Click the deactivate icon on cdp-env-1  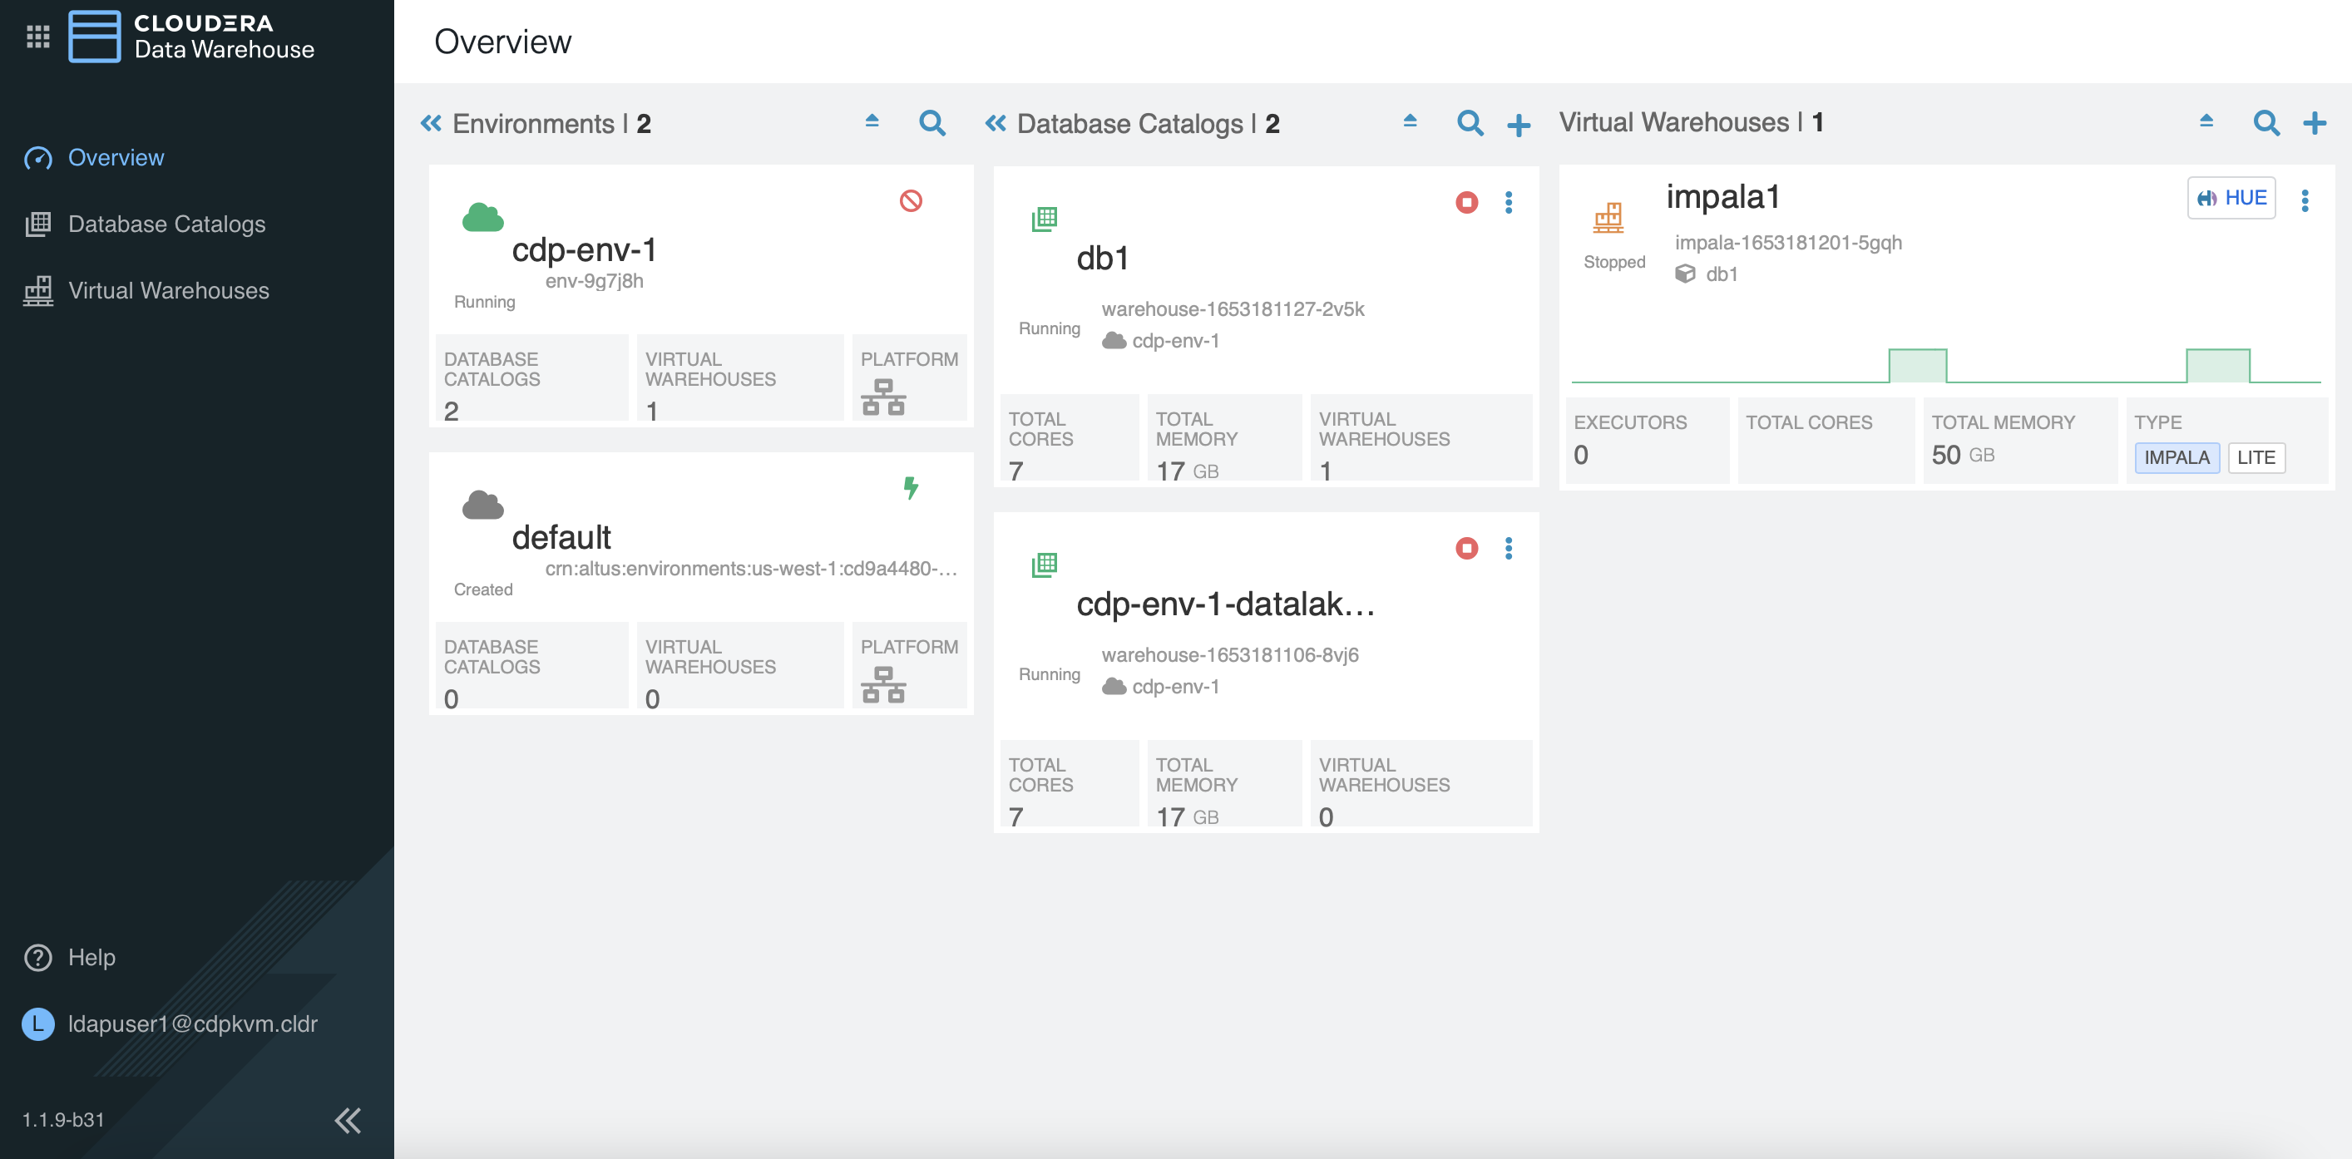tap(911, 200)
